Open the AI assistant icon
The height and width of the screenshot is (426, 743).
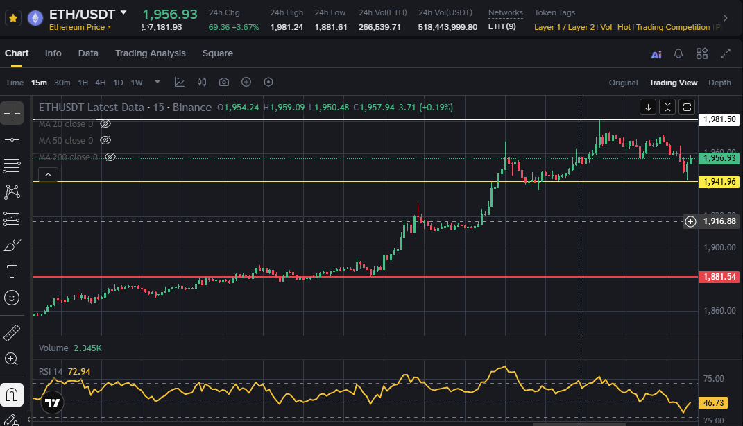tap(656, 55)
